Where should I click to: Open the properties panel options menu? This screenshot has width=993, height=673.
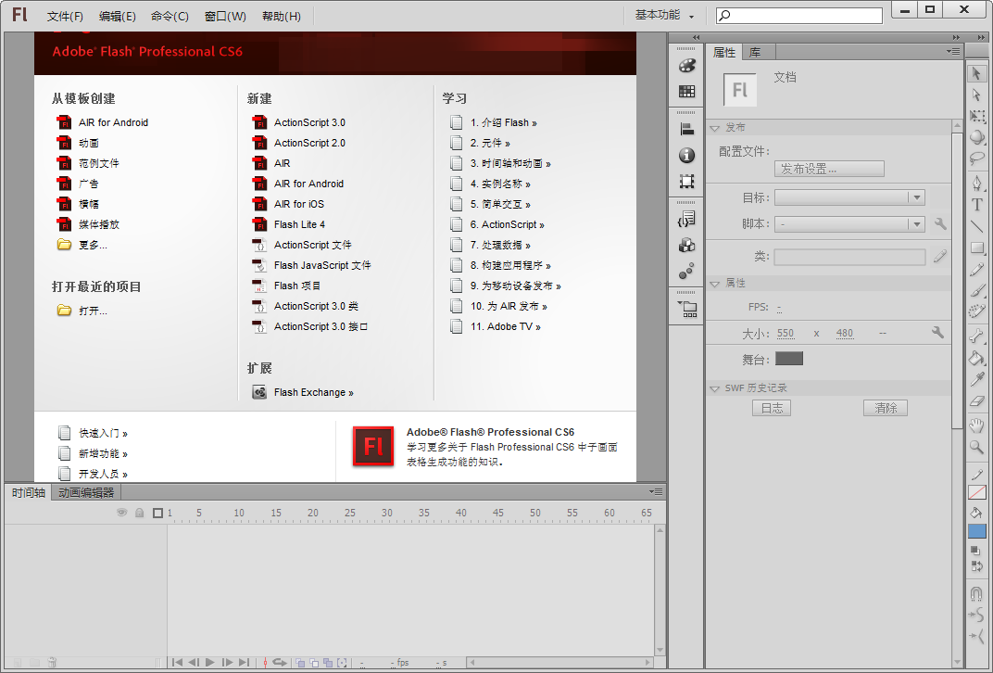point(953,52)
